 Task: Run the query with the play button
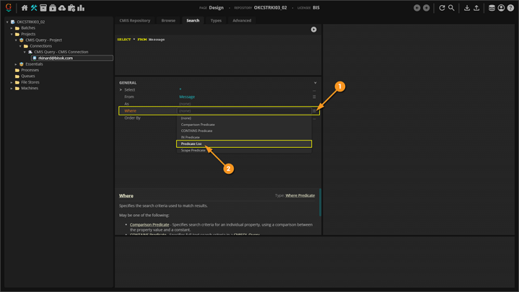coord(314,29)
